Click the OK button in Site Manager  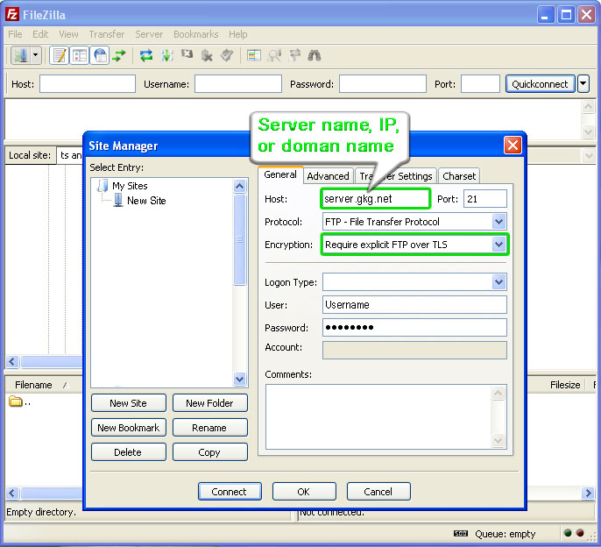click(x=303, y=492)
